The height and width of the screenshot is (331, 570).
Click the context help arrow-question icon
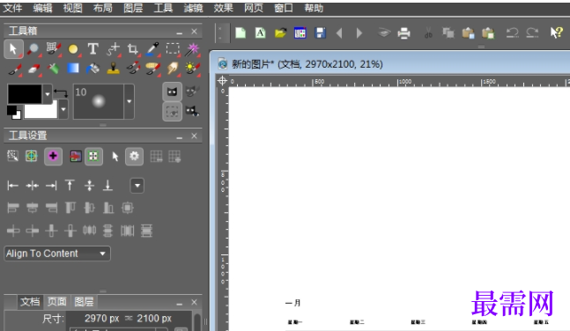coord(556,33)
